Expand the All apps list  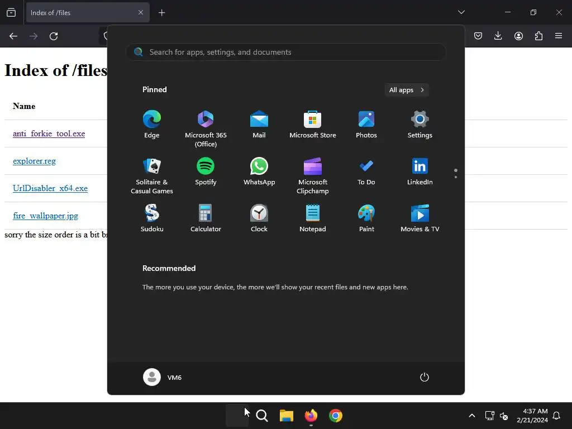407,90
